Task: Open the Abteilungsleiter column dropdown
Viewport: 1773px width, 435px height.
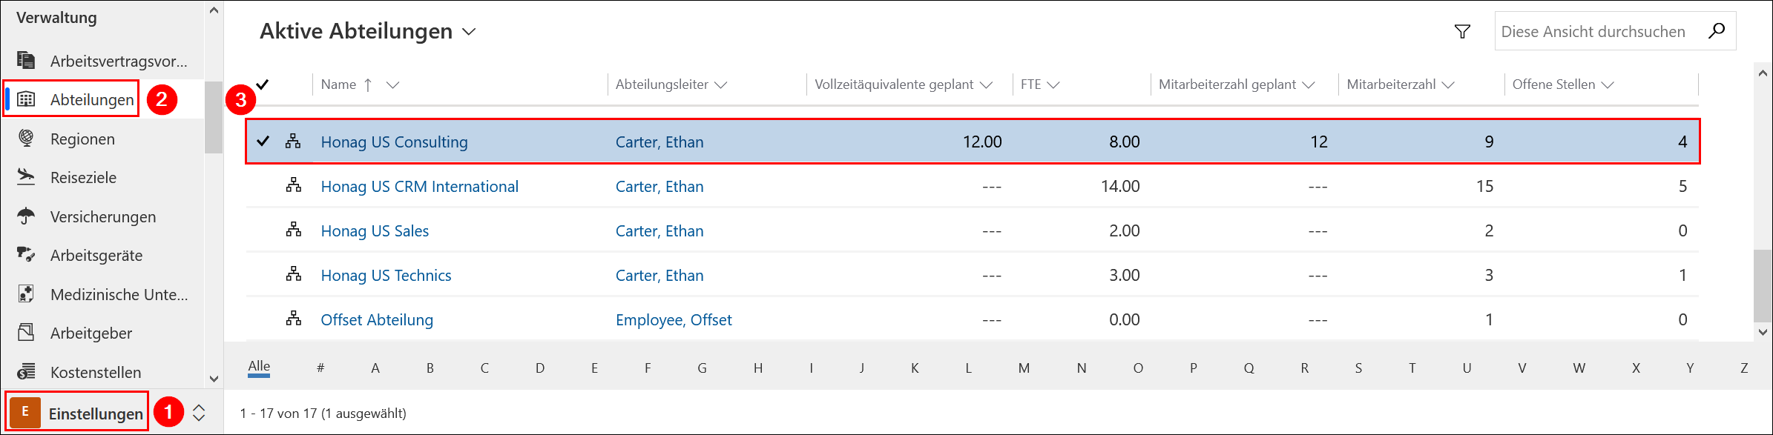Action: coord(720,84)
